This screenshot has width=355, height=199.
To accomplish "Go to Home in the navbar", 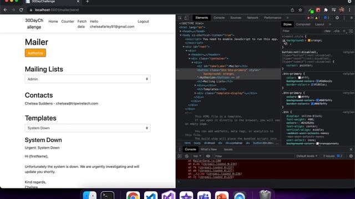I will click(x=53, y=22).
